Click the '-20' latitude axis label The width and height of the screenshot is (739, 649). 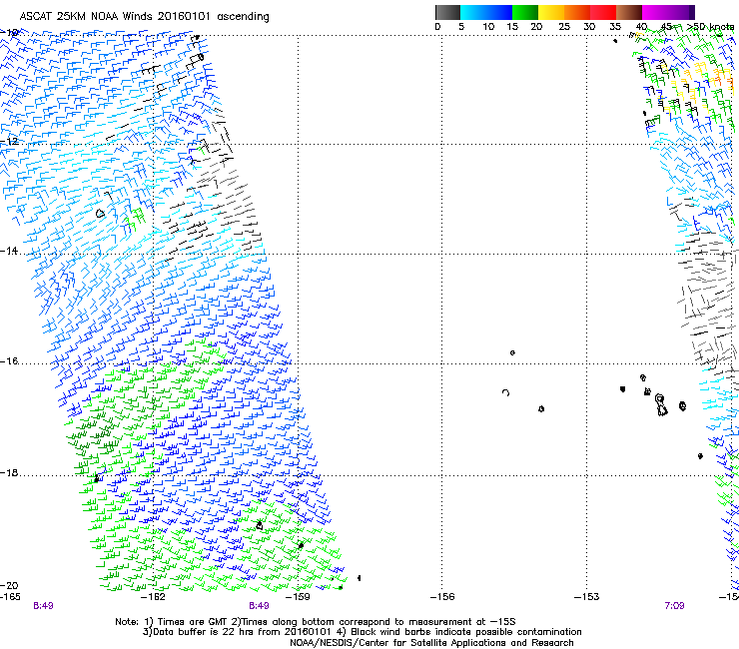(9, 585)
